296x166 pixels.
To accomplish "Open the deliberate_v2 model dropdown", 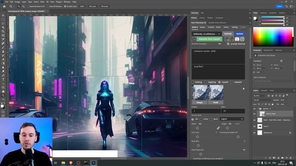I will click(x=207, y=34).
